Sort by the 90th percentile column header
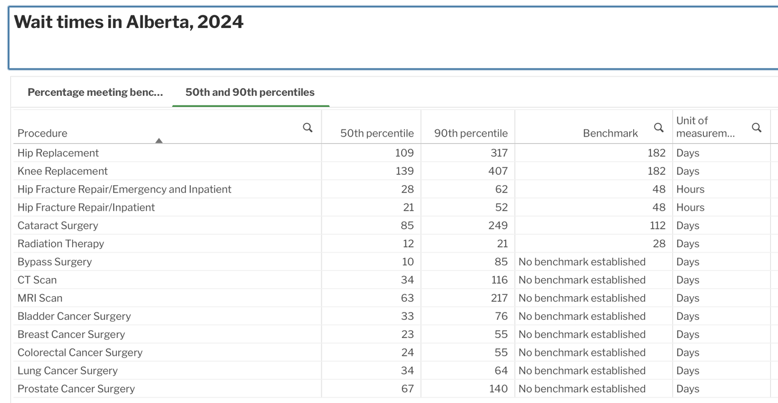778x403 pixels. click(470, 133)
